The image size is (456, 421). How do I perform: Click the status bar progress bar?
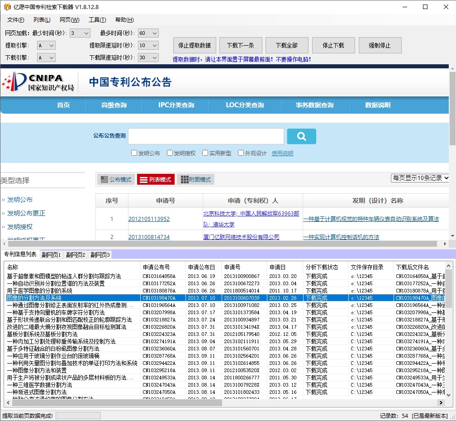[78, 416]
